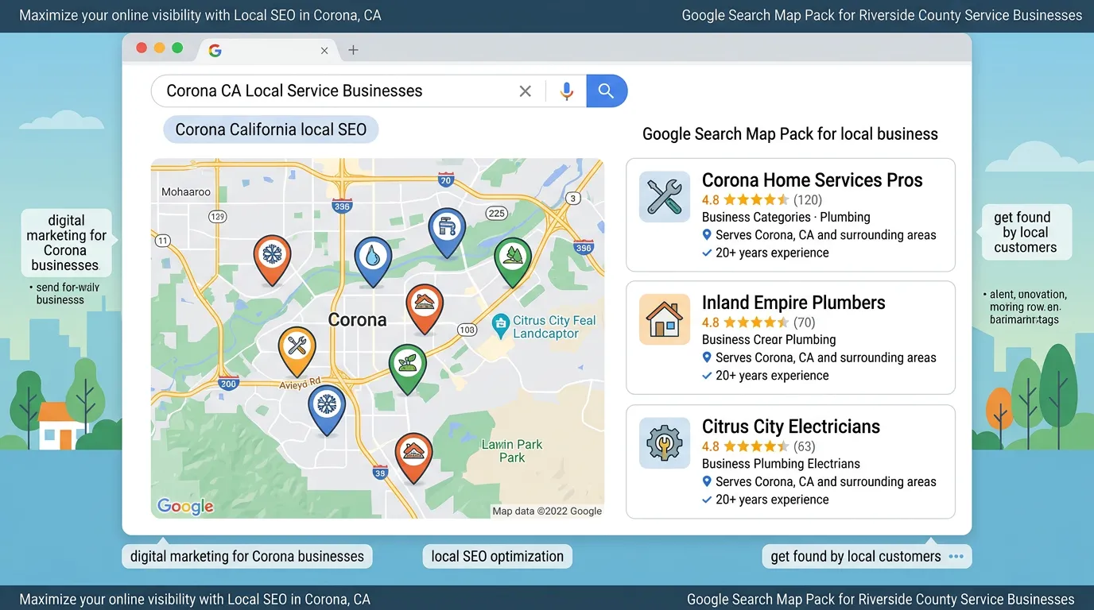
Task: Click Business Plumbing Electrians text
Action: click(781, 464)
